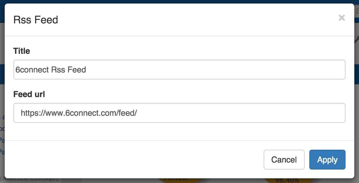This screenshot has height=183, width=359.
Task: Click the Apply button
Action: 327,160
